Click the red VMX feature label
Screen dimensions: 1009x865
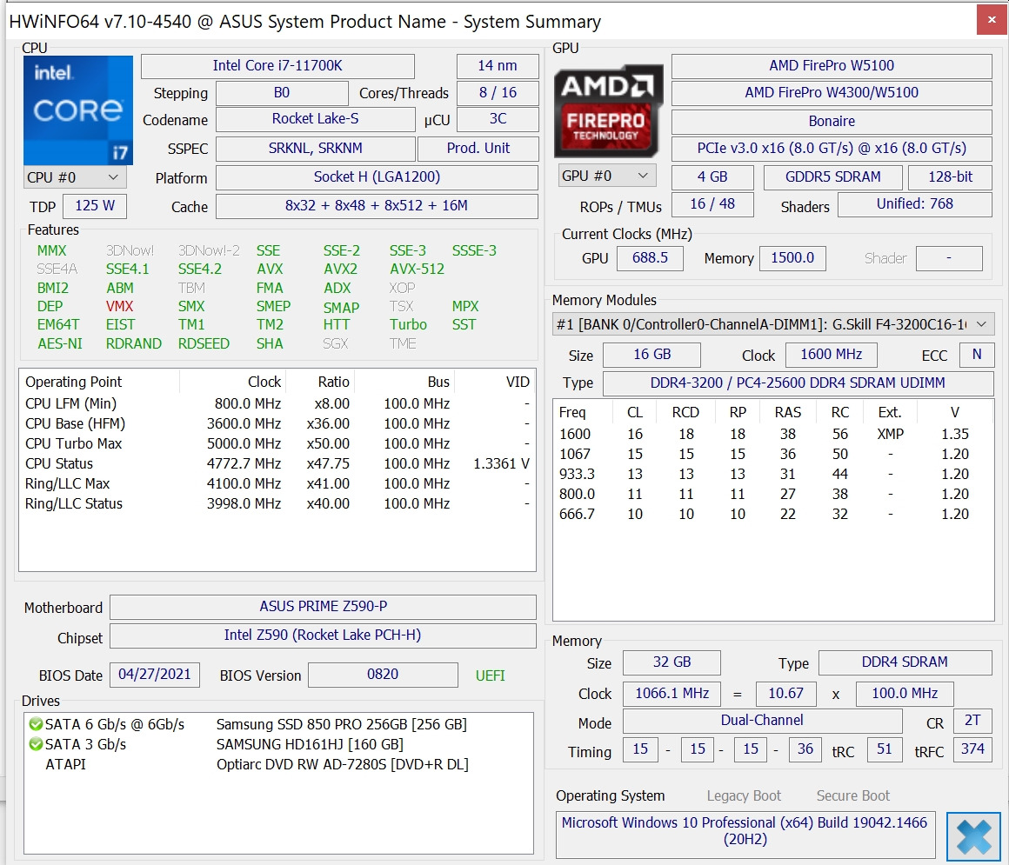click(x=120, y=307)
